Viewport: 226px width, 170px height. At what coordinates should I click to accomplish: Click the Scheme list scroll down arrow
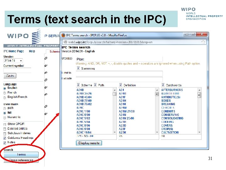point(115,132)
